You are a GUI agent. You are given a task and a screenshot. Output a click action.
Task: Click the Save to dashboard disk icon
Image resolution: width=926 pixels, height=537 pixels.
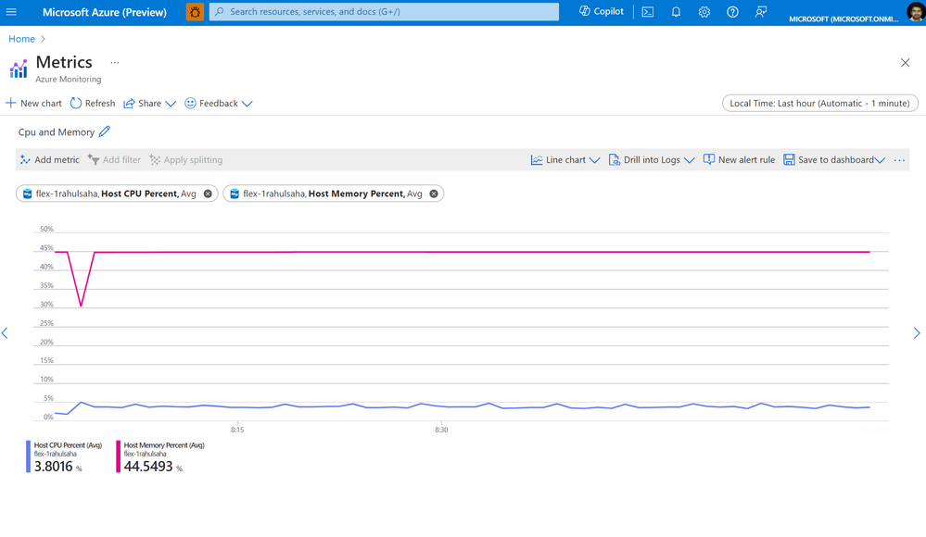[789, 160]
